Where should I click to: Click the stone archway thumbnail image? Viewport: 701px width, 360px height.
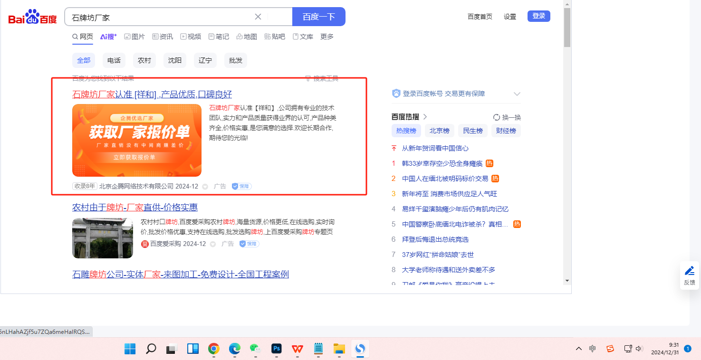point(103,238)
